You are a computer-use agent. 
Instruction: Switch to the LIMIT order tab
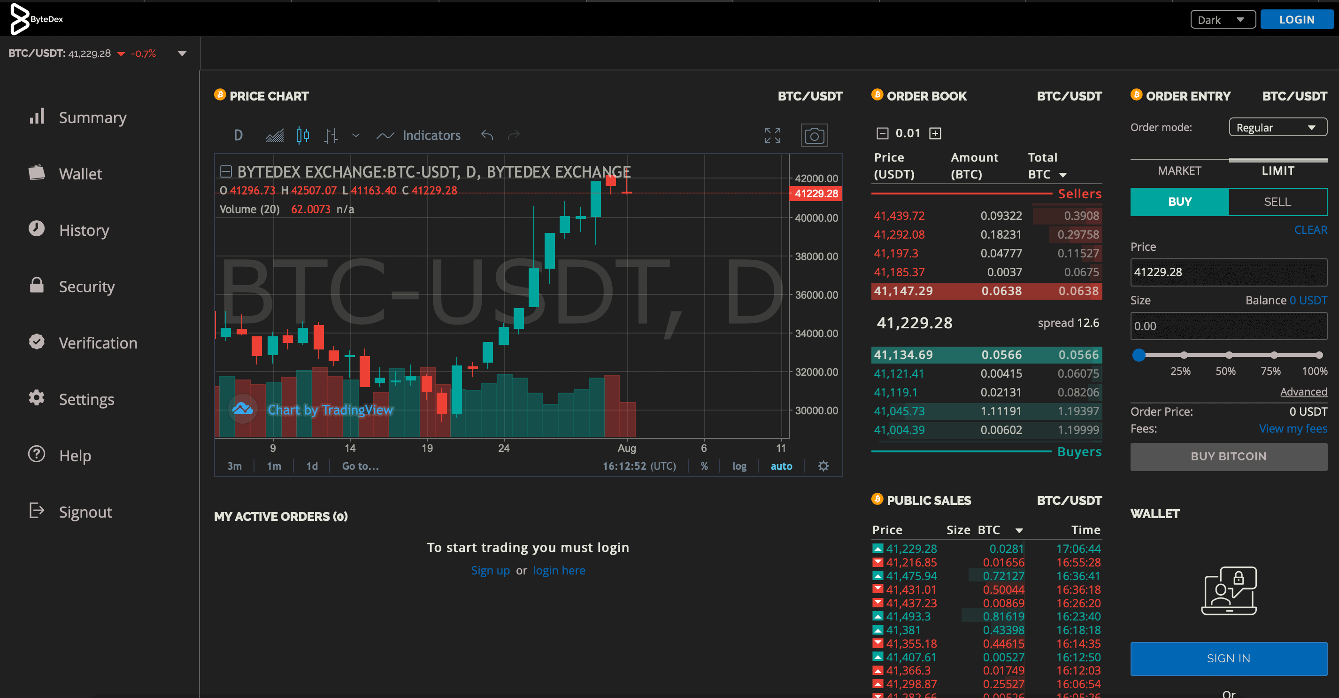[1277, 171]
